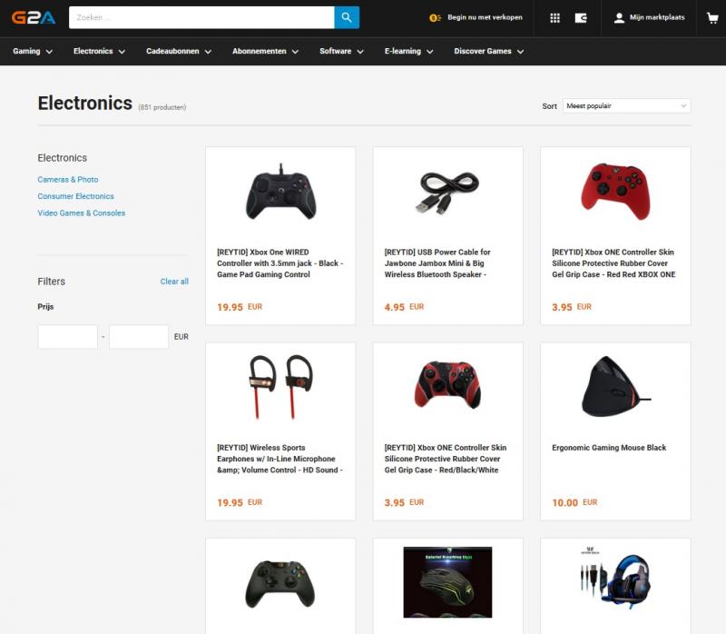This screenshot has height=634, width=726.
Task: Expand the E-learning menu
Action: coord(409,51)
